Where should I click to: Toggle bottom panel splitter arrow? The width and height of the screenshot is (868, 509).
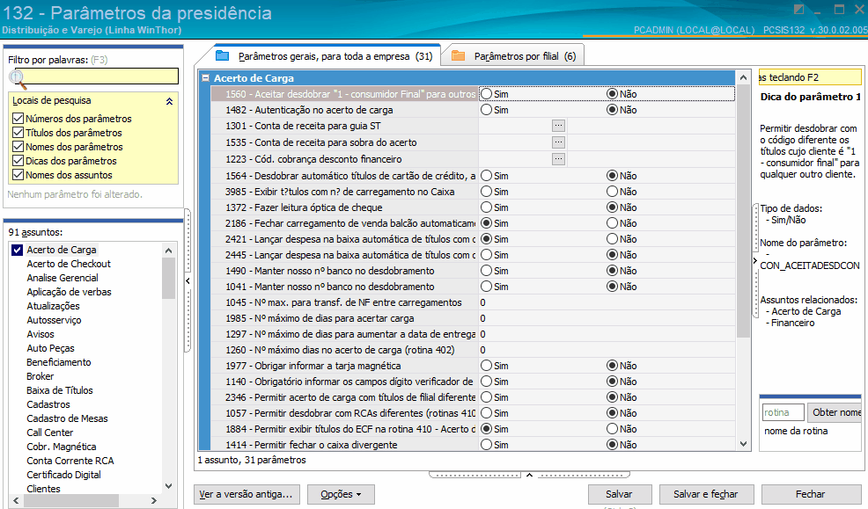click(x=529, y=475)
